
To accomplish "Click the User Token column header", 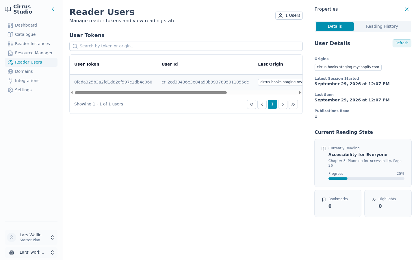I will 87,64.
